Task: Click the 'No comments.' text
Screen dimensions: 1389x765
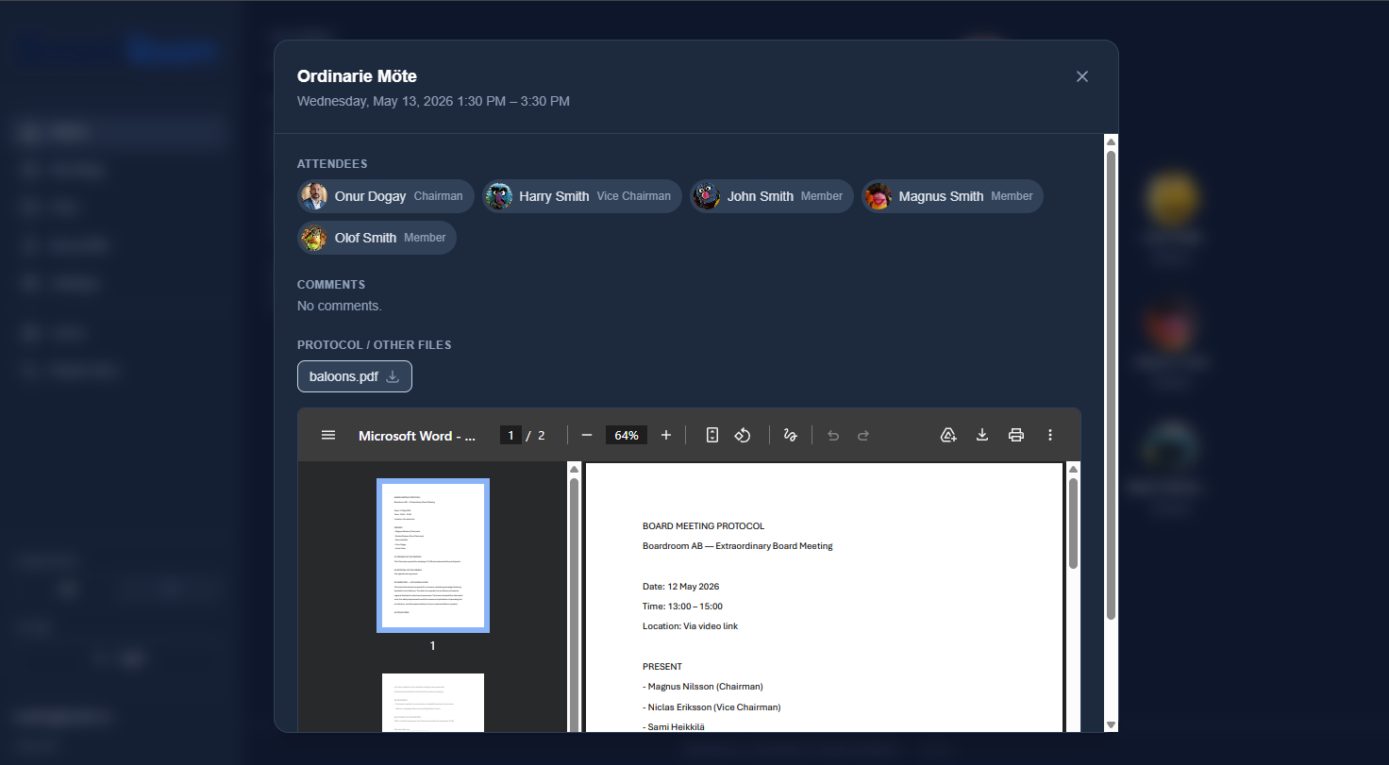Action: coord(340,306)
